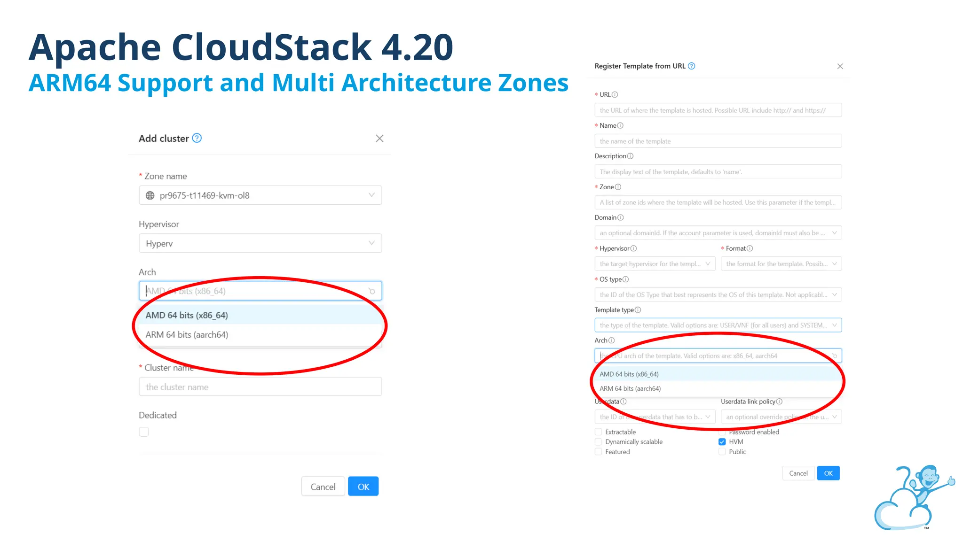Show info tooltip for Userdata link policy

779,402
